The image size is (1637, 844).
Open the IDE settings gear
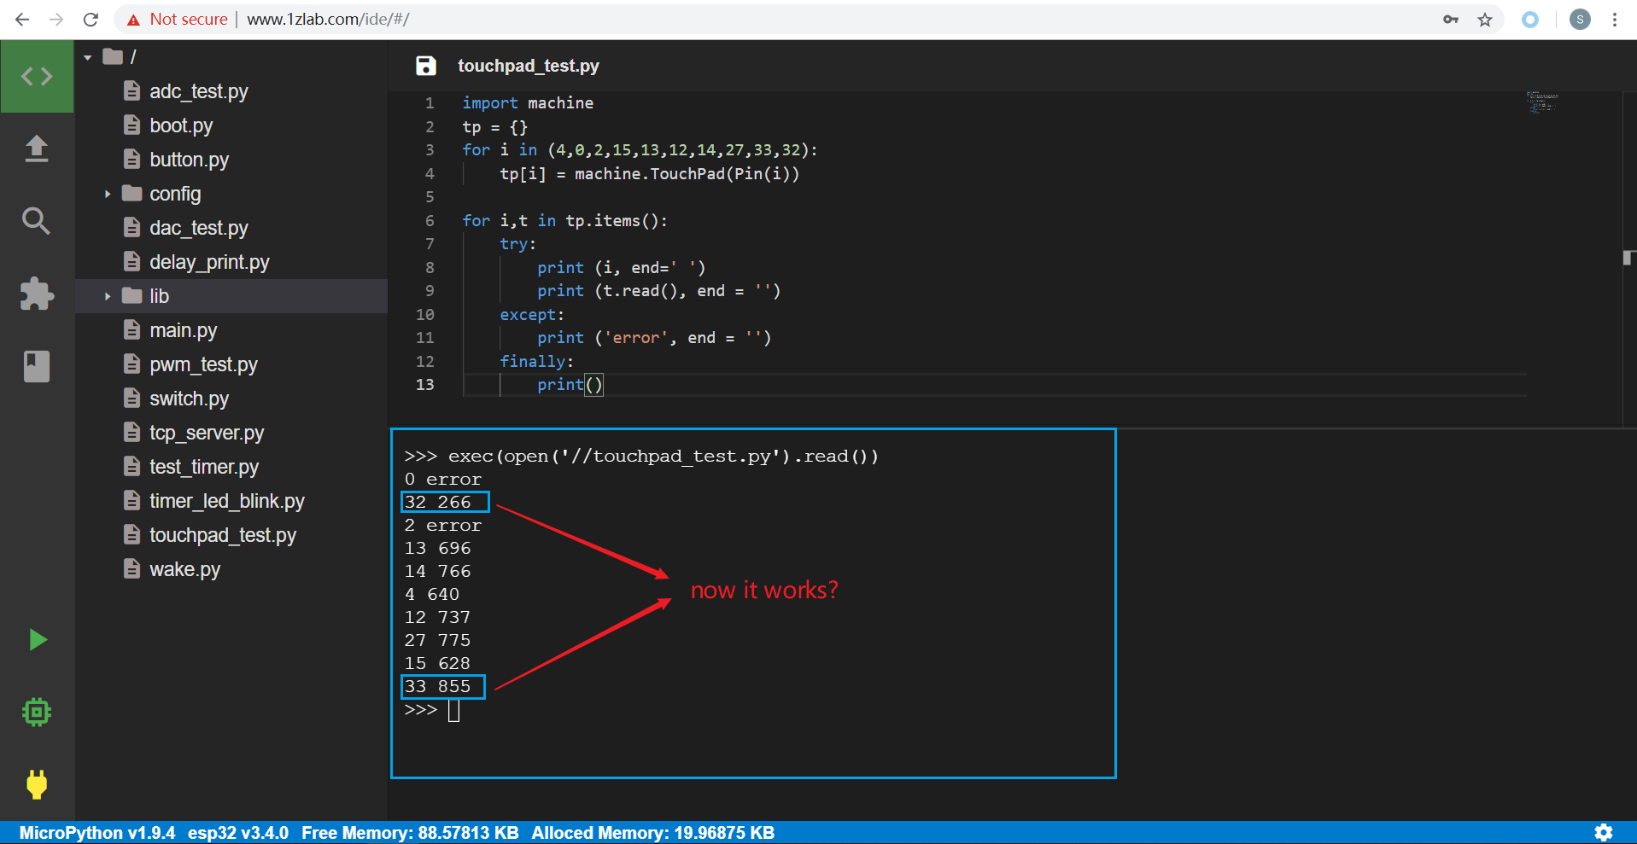coord(1604,832)
